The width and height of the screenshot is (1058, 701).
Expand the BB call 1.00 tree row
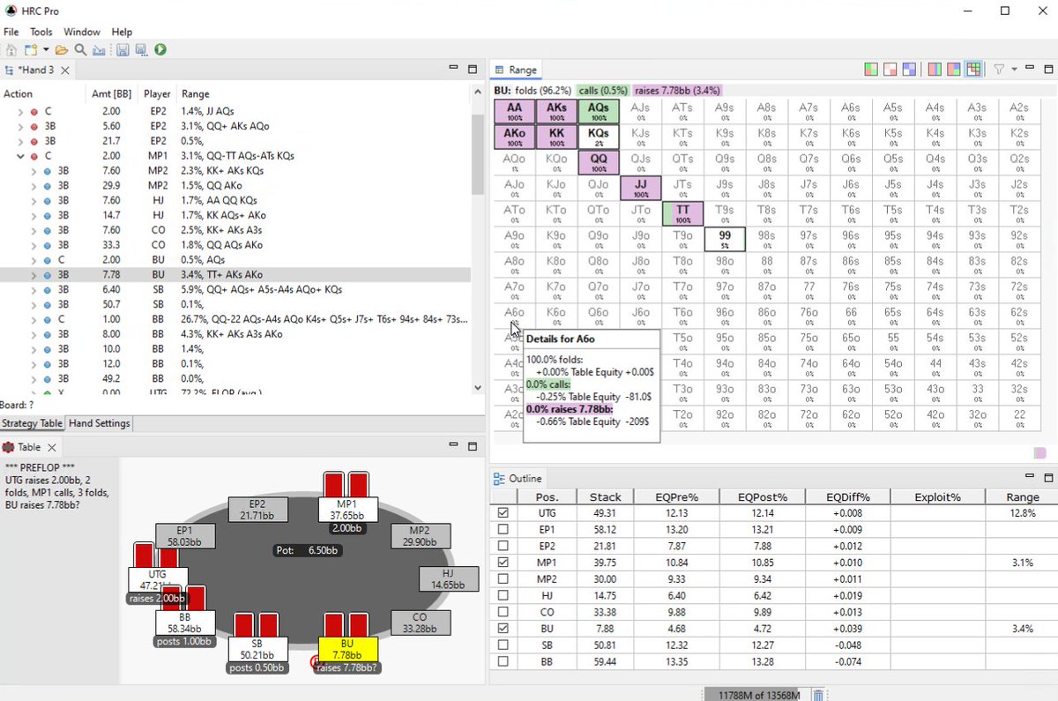click(x=34, y=319)
